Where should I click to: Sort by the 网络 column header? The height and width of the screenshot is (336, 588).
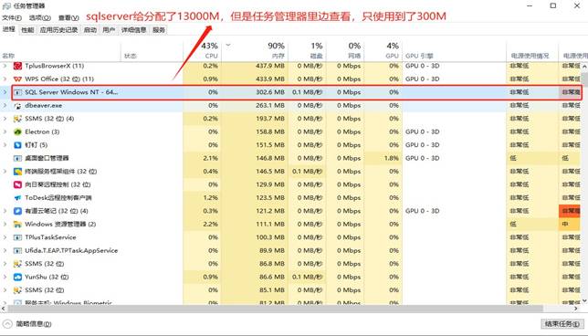345,50
